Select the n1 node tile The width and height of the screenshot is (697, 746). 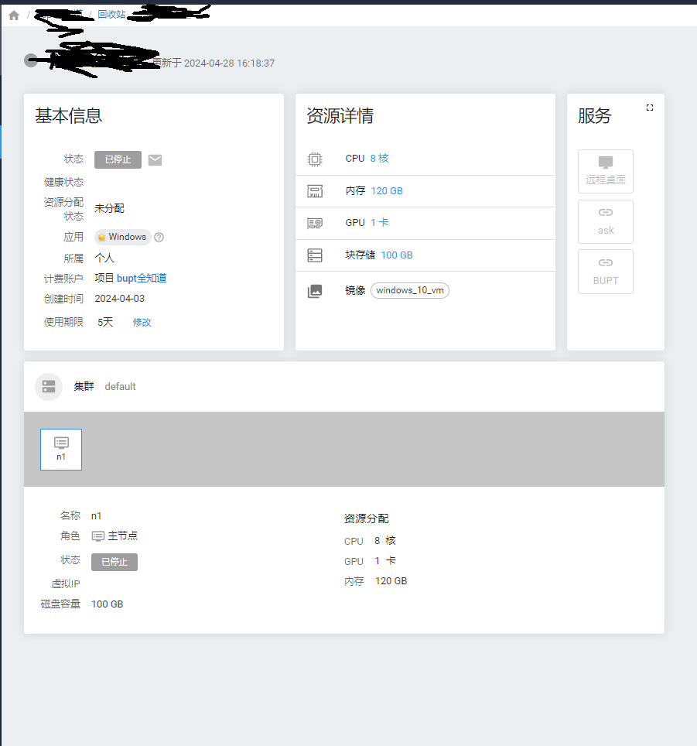61,450
